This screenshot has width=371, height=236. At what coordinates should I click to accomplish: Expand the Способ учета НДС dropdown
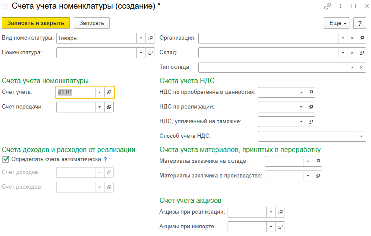click(361, 136)
